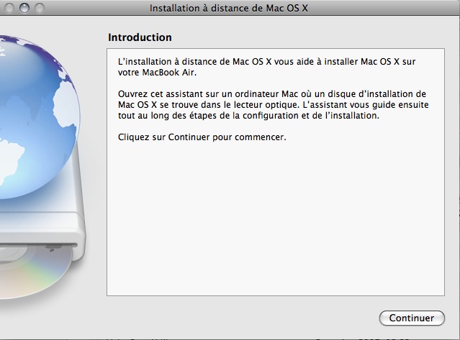Image resolution: width=460 pixels, height=340 pixels.
Task: Select the Introduction heading
Action: 140,37
